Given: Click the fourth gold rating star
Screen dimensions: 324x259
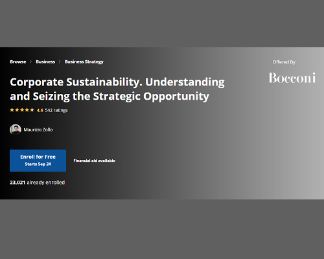Looking at the screenshot, I should coord(27,110).
